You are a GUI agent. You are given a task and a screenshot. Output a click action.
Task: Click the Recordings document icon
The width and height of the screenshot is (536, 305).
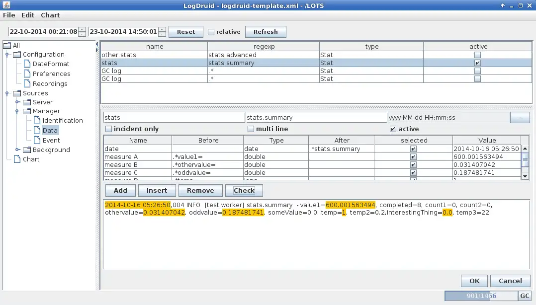[x=27, y=83]
